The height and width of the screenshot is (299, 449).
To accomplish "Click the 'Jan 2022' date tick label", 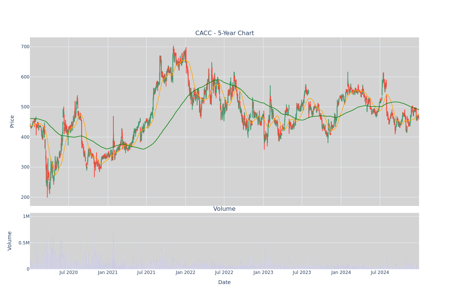I will click(x=186, y=272).
